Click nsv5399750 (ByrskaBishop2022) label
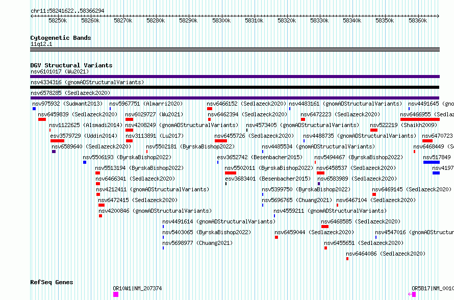Image resolution: width=454 pixels, height=300 pixels. point(307,189)
